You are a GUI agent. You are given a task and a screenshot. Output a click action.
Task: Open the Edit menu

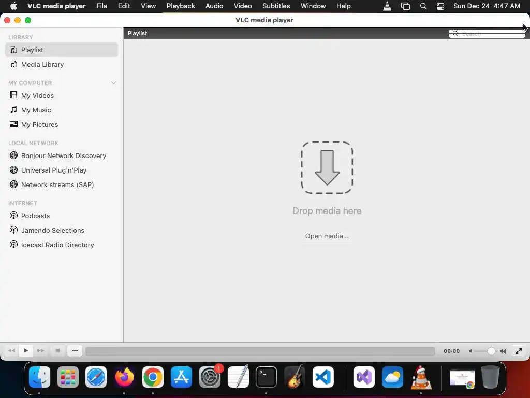[x=124, y=6]
